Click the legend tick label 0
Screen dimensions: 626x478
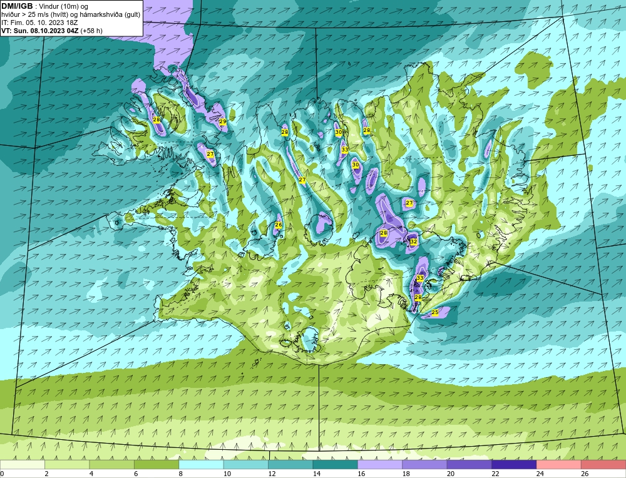coord(2,474)
